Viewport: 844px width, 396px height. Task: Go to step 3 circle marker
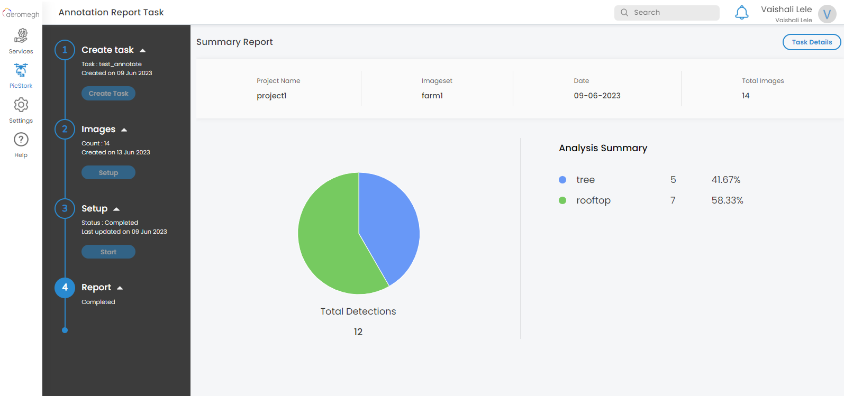tap(65, 208)
